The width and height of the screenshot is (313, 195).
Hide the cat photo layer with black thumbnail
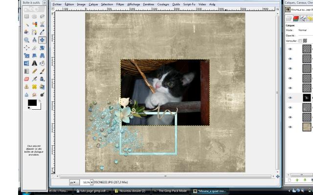tap(290, 97)
